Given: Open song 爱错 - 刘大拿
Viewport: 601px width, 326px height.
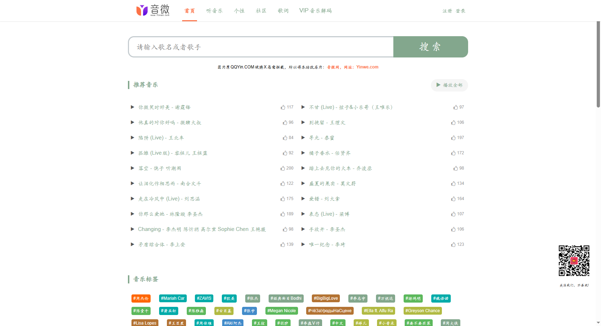Looking at the screenshot, I should 325,199.
